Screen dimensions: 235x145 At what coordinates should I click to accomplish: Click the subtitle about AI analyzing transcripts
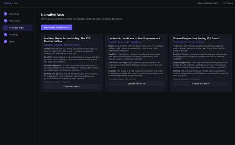tap(82, 19)
